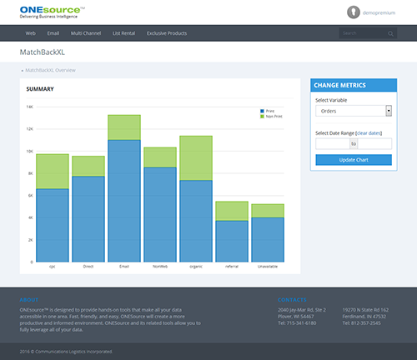This screenshot has height=360, width=417.
Task: Toggle the Print legend blue swatch
Action: coord(262,111)
